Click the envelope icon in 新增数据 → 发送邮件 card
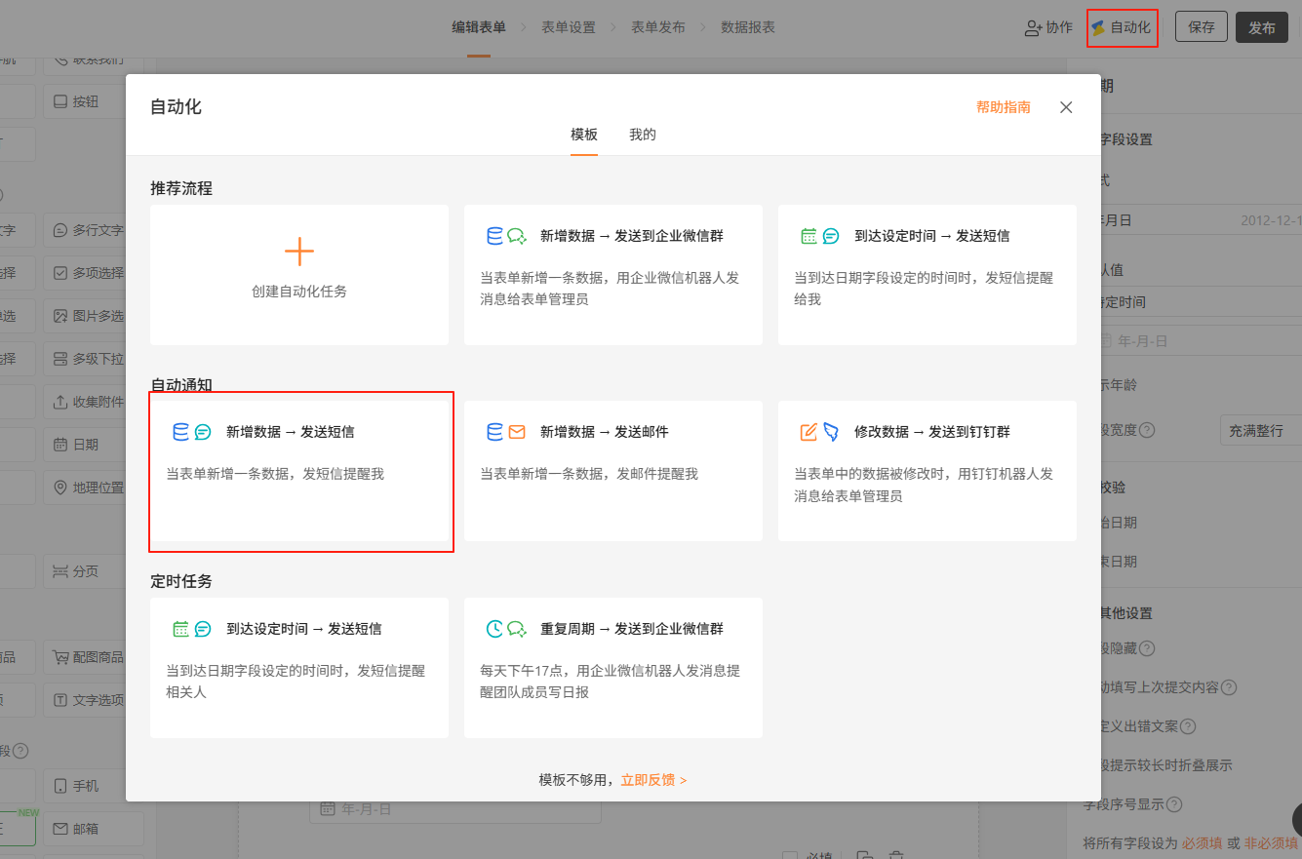1302x859 pixels. click(517, 432)
